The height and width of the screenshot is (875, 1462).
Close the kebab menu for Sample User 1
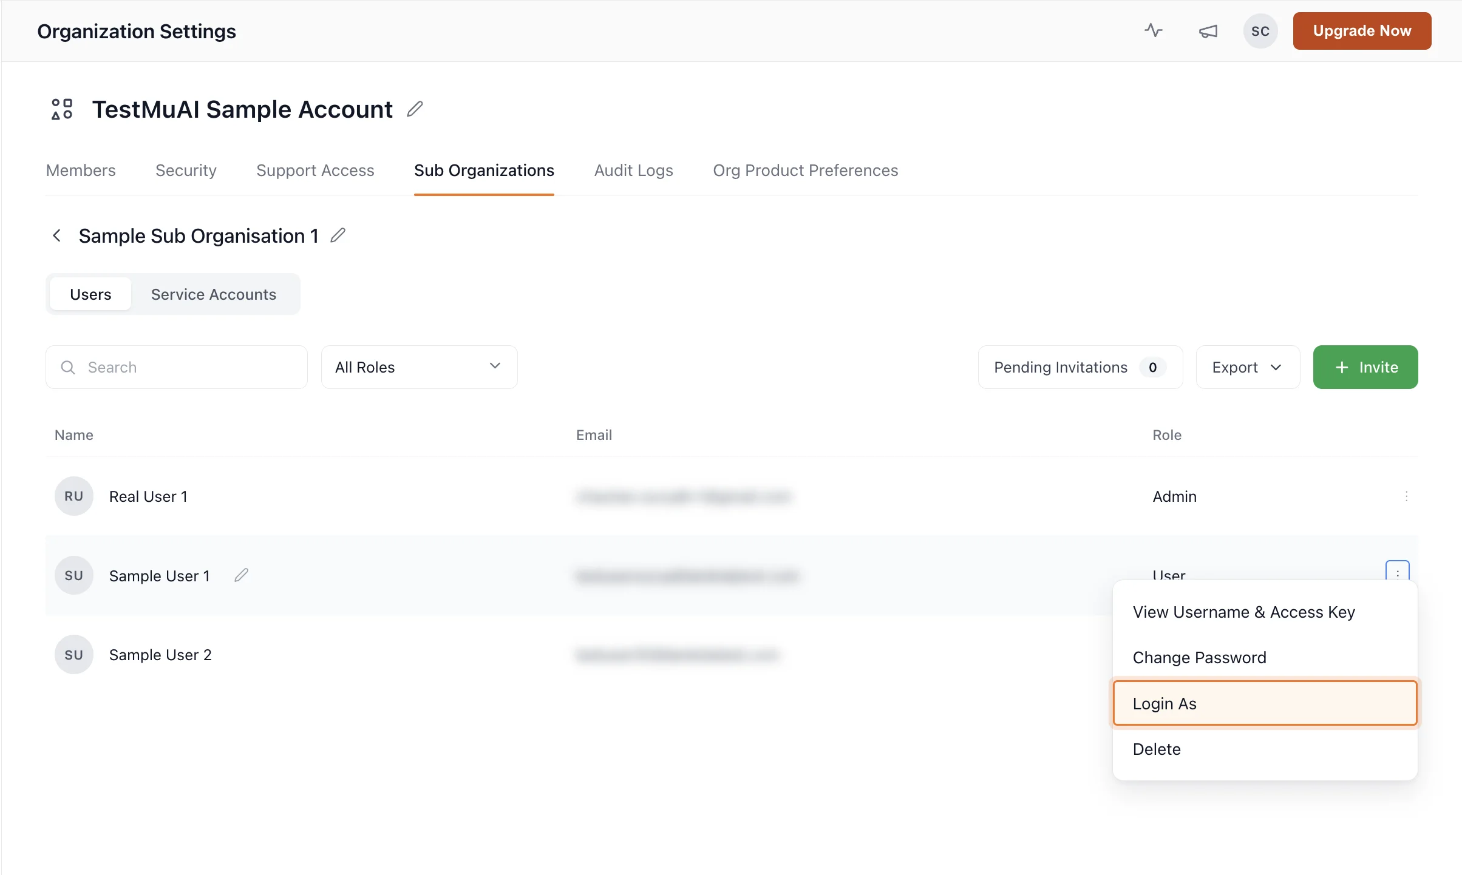tap(1397, 572)
